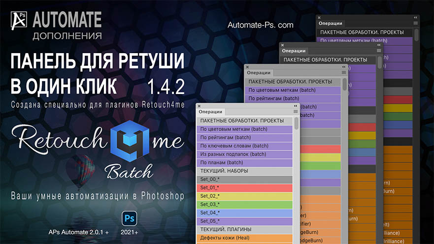Run 'По цветовым меткам (batch)' in front panel

point(245,129)
